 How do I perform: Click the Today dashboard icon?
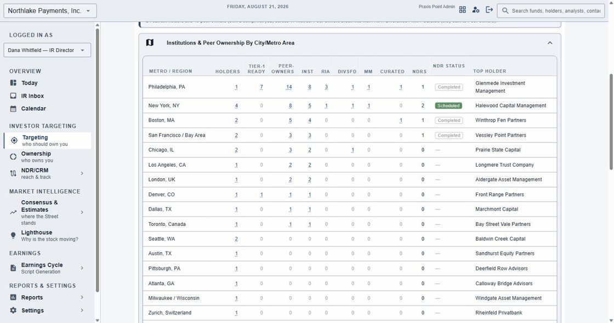[x=13, y=83]
